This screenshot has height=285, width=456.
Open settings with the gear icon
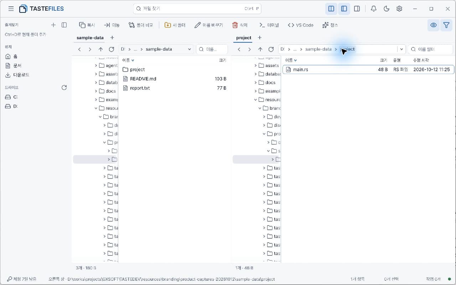399,9
